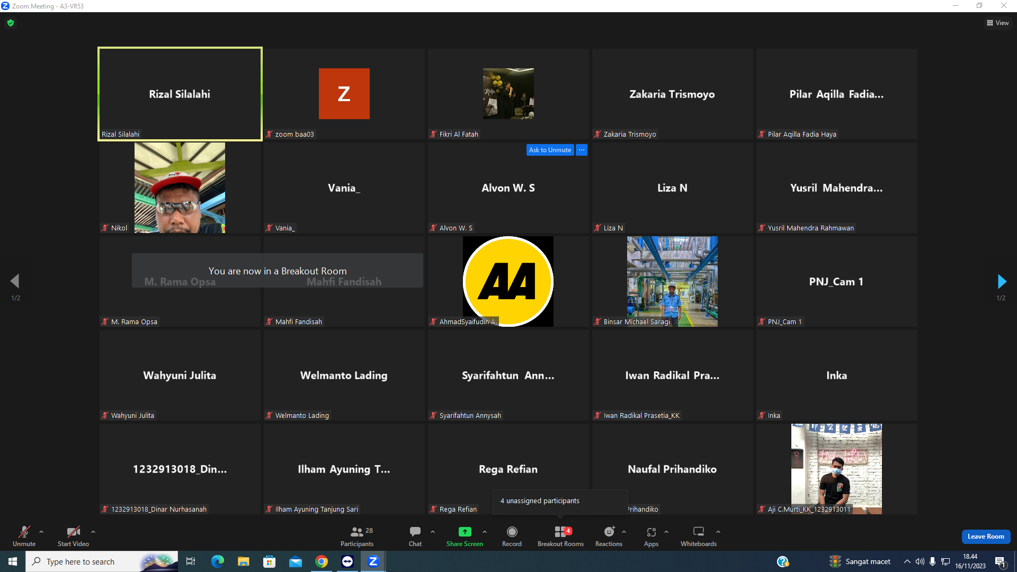This screenshot has height=572, width=1017.
Task: Click the green Share Screen icon
Action: 465,532
